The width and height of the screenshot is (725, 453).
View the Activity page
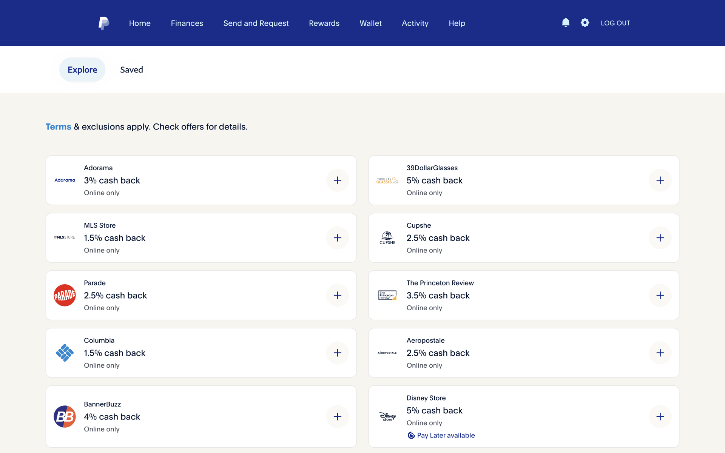(x=415, y=23)
